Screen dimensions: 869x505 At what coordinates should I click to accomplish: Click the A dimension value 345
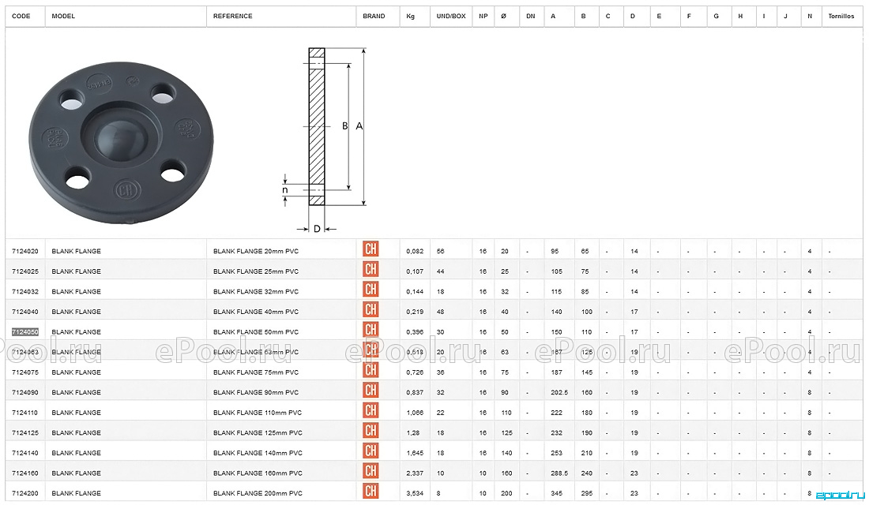[556, 493]
